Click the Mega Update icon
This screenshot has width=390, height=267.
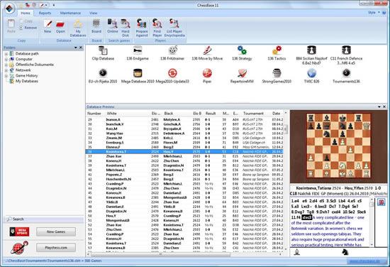[x=19, y=231]
